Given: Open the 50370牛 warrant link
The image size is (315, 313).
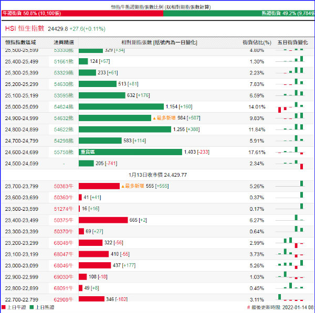Looking at the screenshot, I should [x=64, y=232].
